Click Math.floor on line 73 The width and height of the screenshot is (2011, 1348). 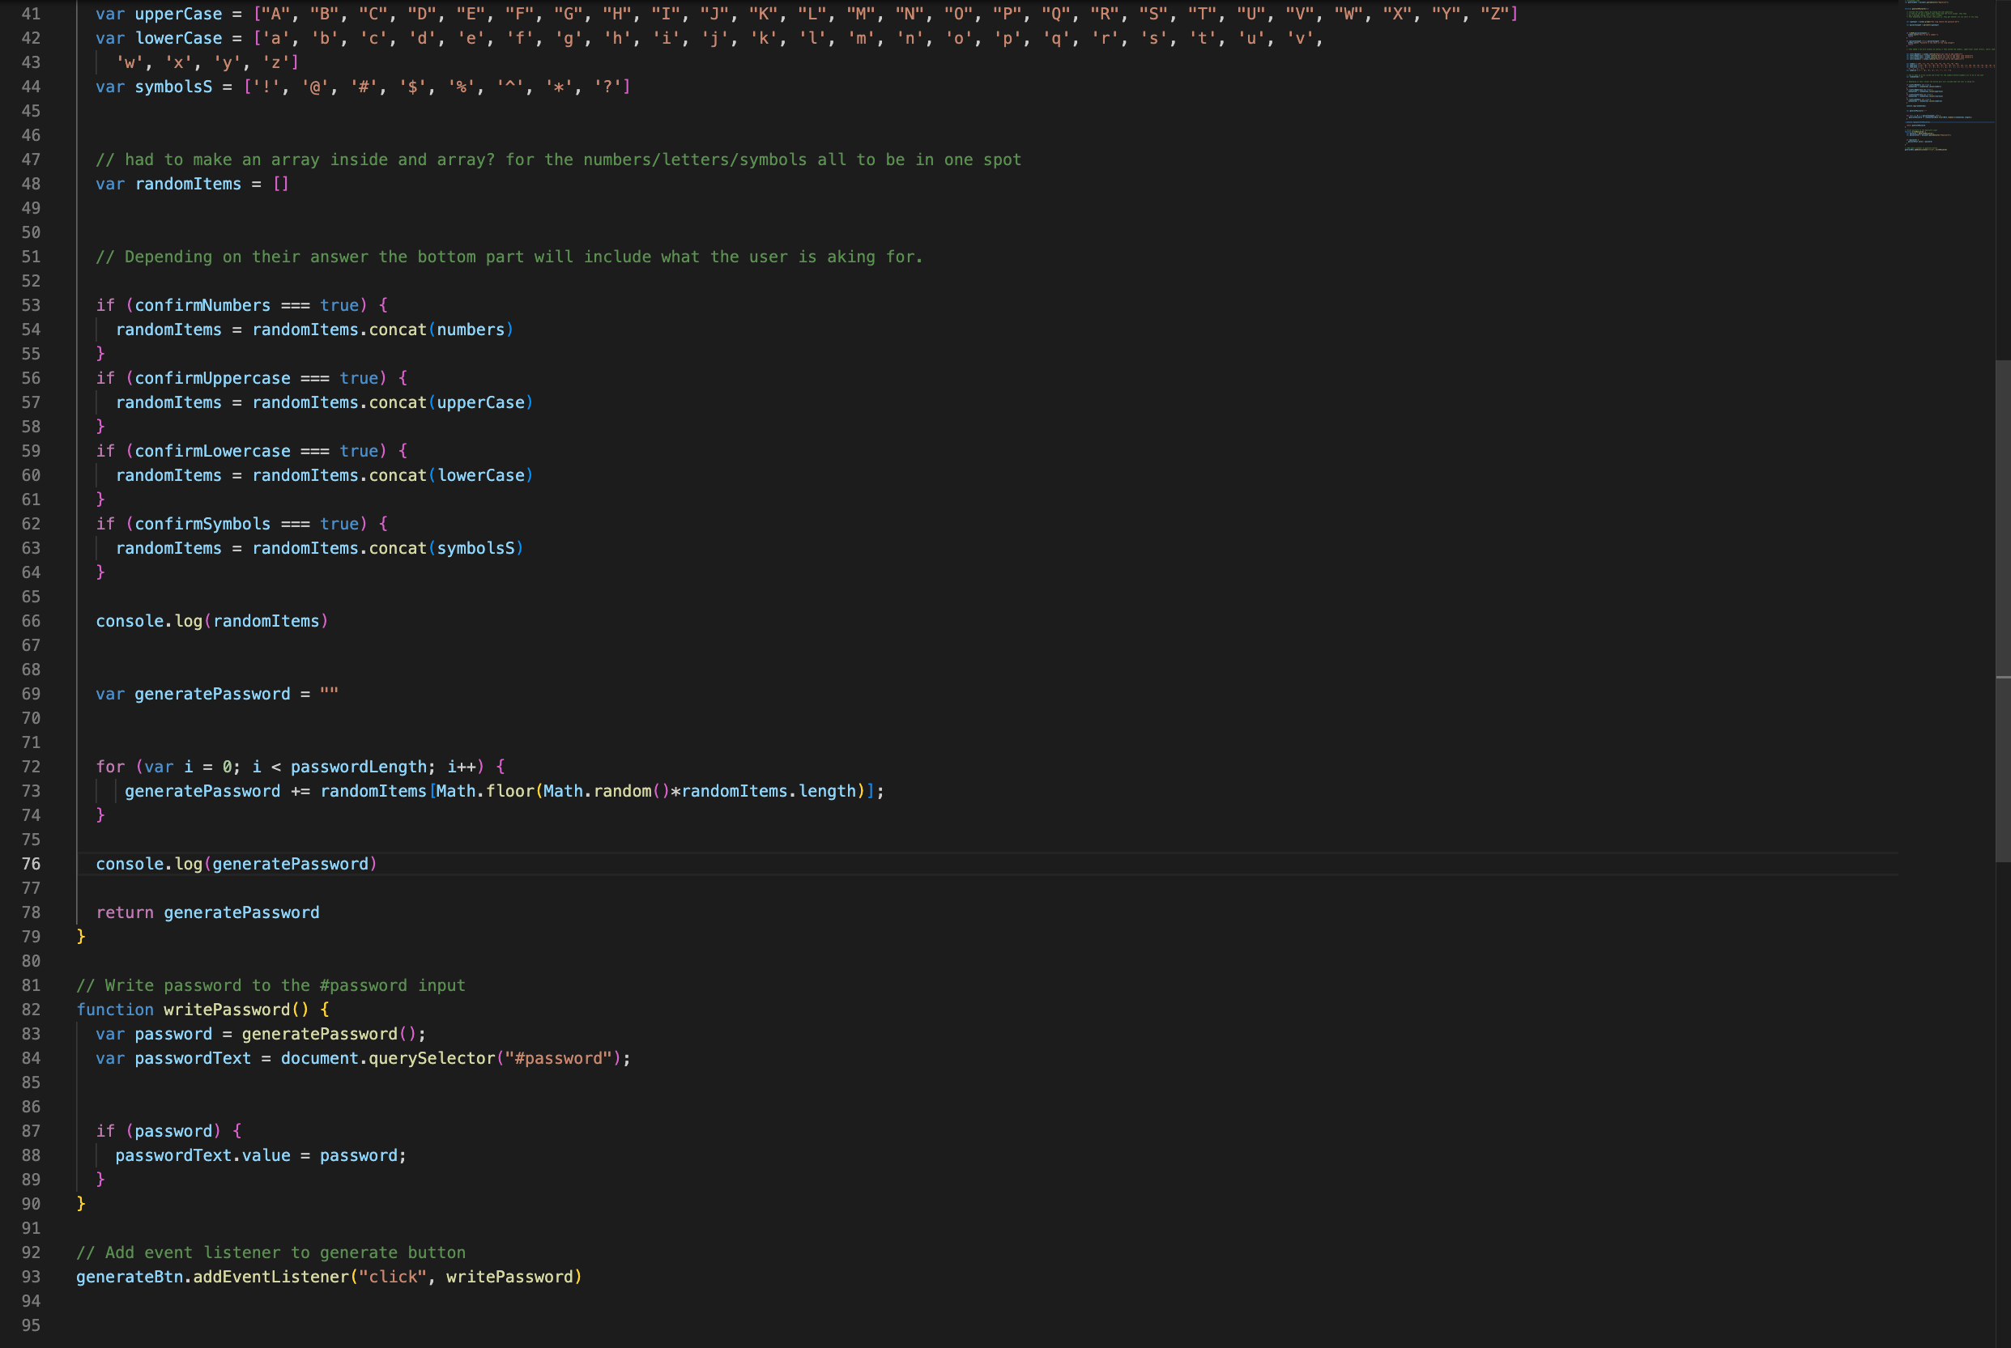coord(485,791)
